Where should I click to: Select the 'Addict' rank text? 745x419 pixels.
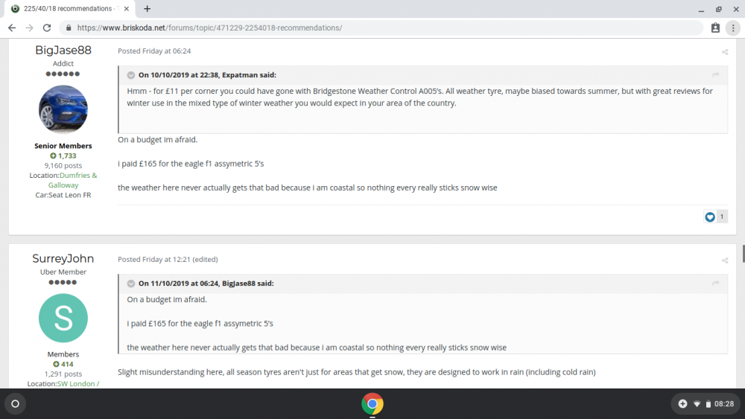[x=63, y=63]
